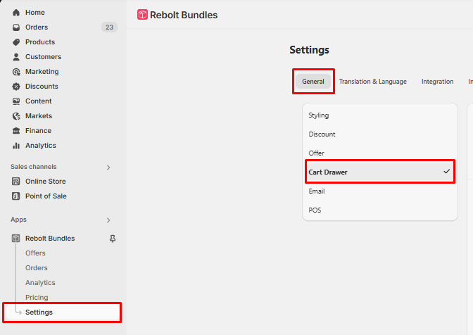Open the General settings tab
473x335 pixels.
pos(313,82)
